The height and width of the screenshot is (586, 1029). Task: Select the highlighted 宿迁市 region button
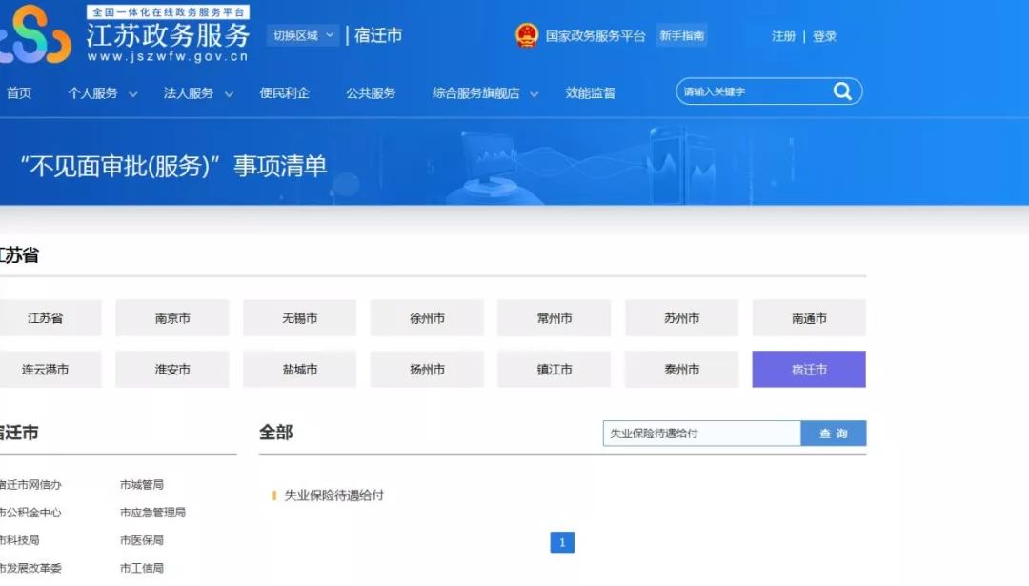[809, 369]
